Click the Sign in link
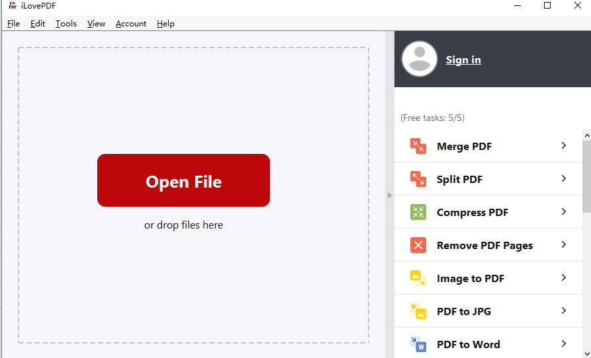591x358 pixels. (x=463, y=60)
